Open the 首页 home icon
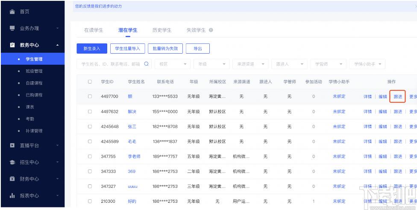 (x=12, y=12)
